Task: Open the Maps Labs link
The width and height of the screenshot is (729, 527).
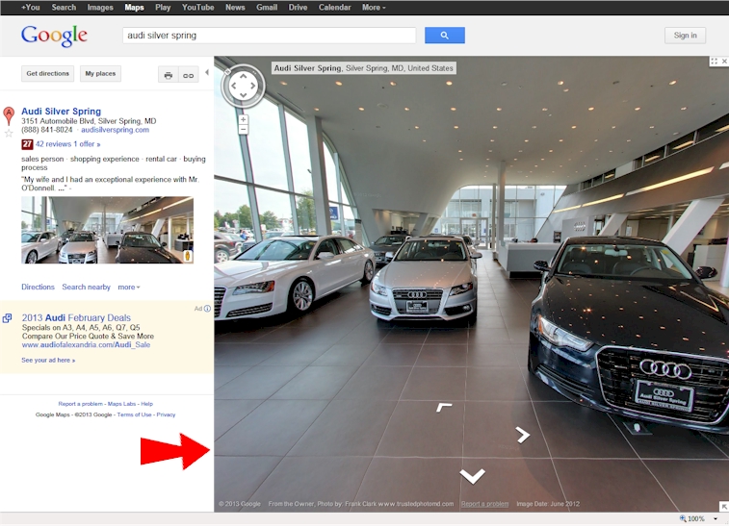Action: coord(121,404)
